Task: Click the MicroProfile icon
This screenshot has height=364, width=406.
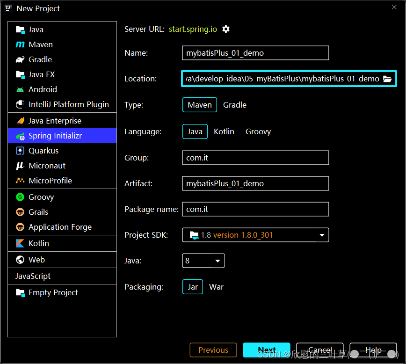Action: point(20,181)
